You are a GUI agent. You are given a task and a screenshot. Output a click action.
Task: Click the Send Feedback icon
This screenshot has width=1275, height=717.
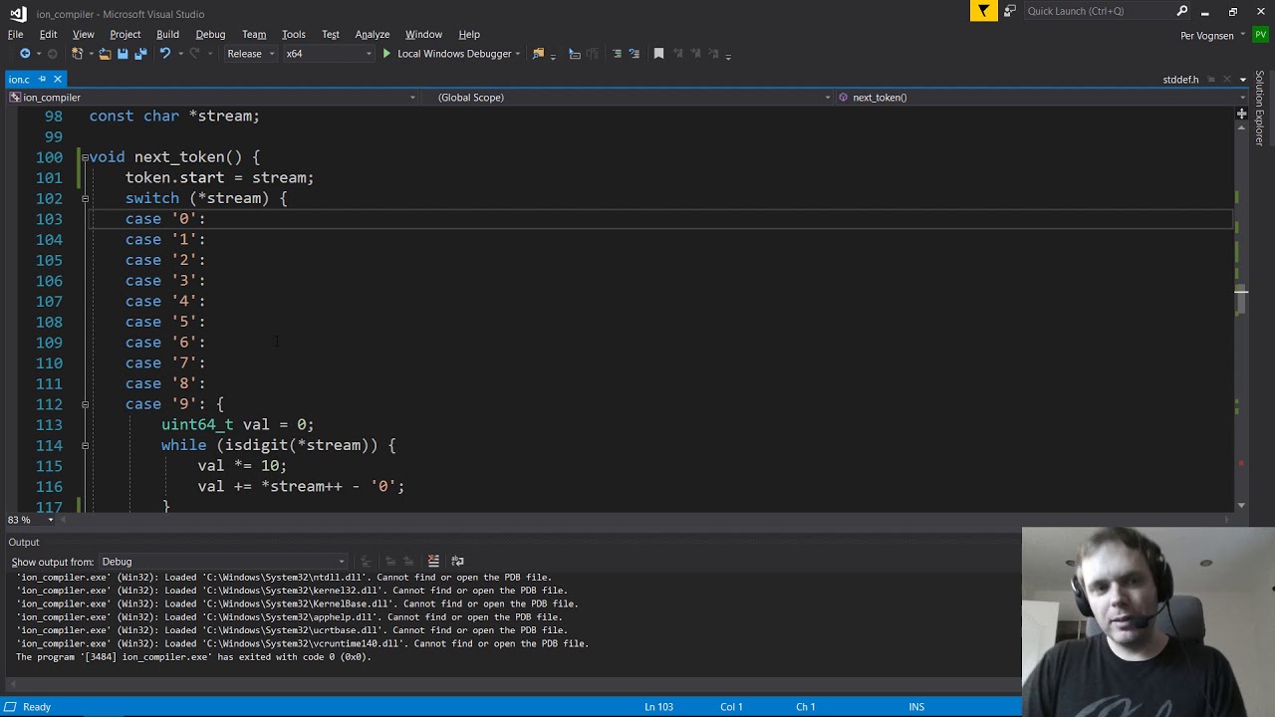(x=1009, y=11)
